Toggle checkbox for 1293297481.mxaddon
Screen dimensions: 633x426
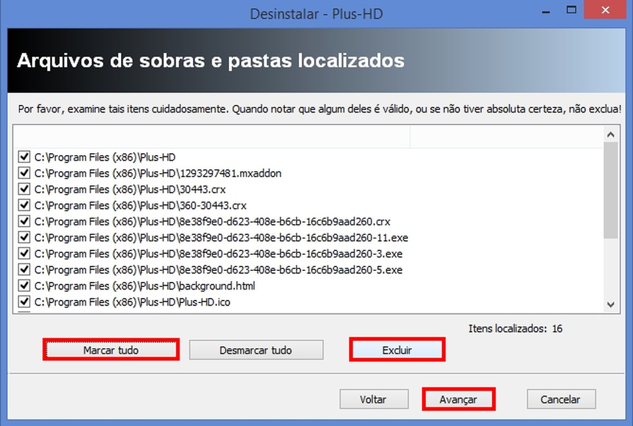click(x=24, y=173)
